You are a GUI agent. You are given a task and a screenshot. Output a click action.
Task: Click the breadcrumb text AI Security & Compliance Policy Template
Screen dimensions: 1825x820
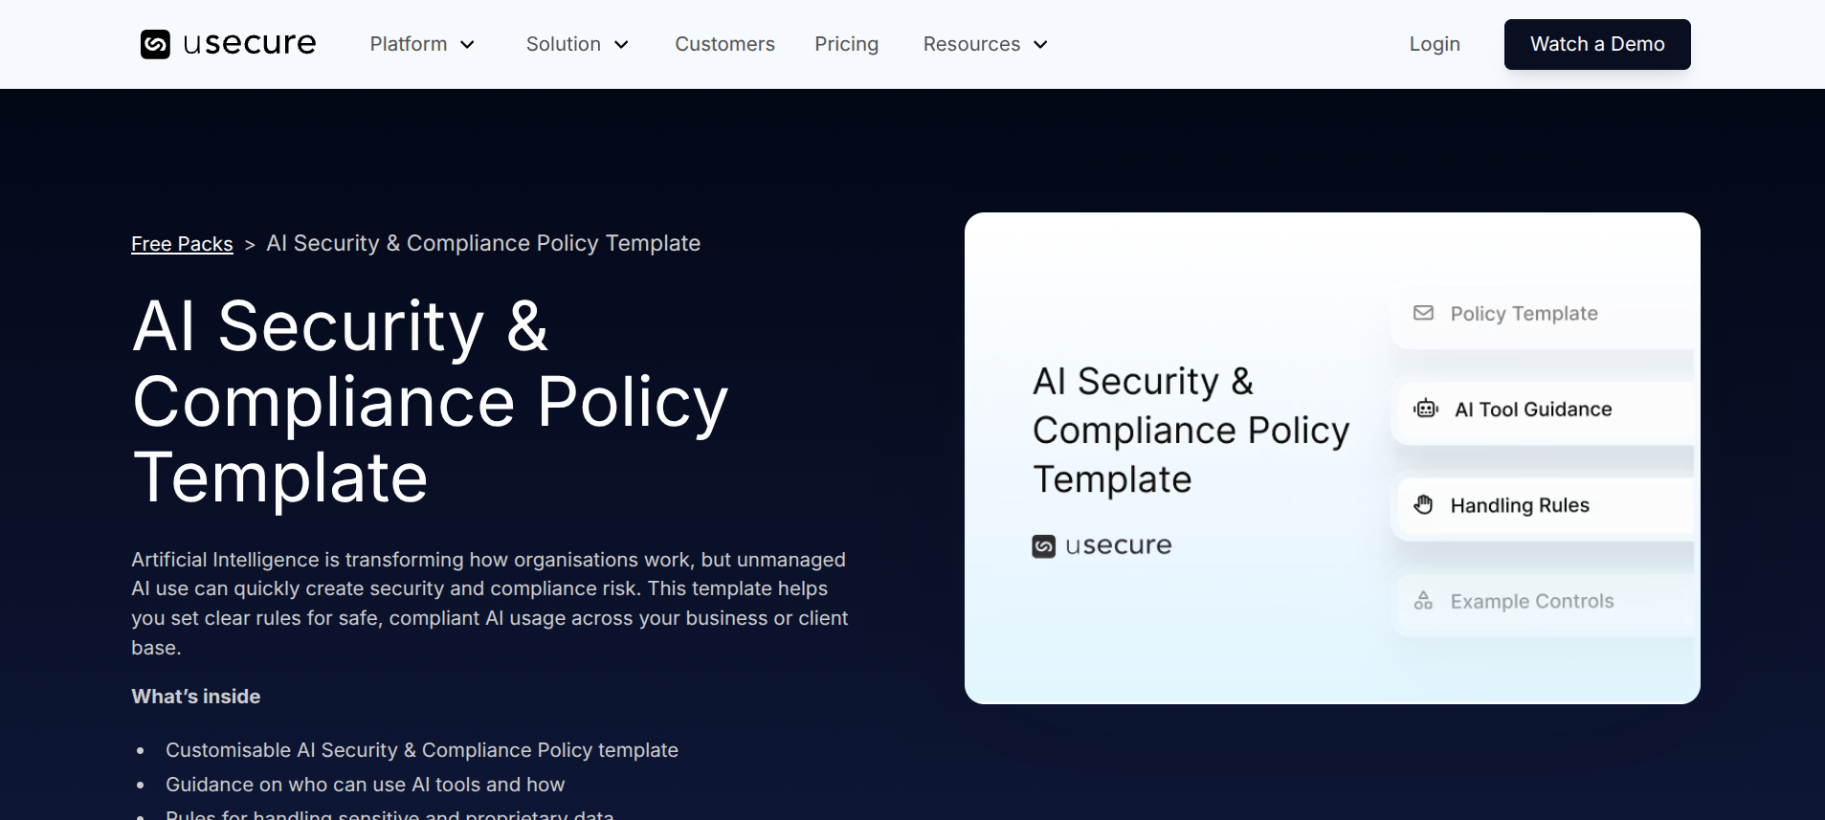(483, 243)
